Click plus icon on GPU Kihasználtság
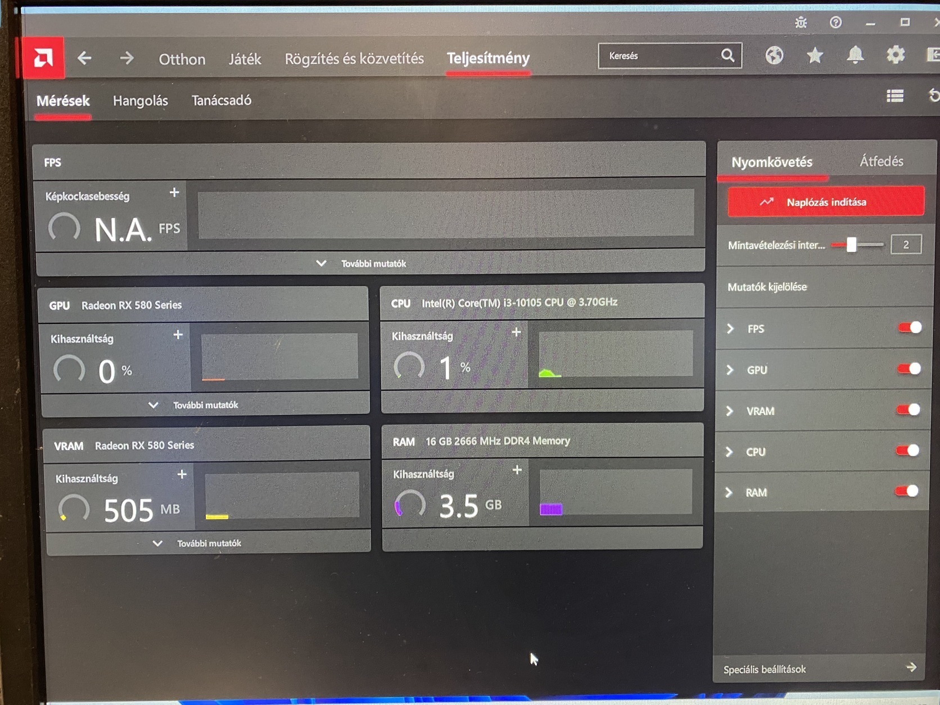 pos(178,335)
